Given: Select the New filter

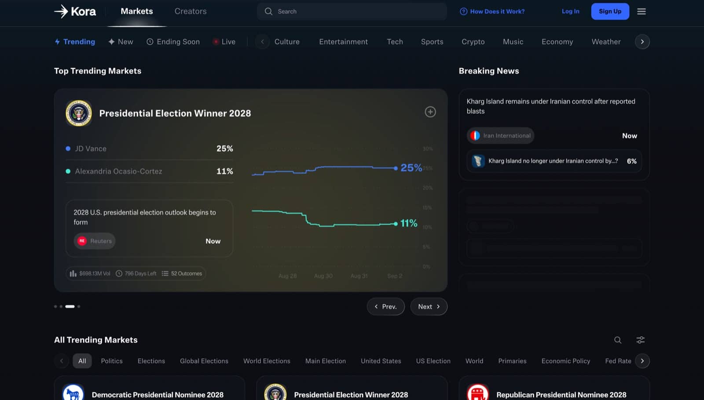Looking at the screenshot, I should [121, 42].
